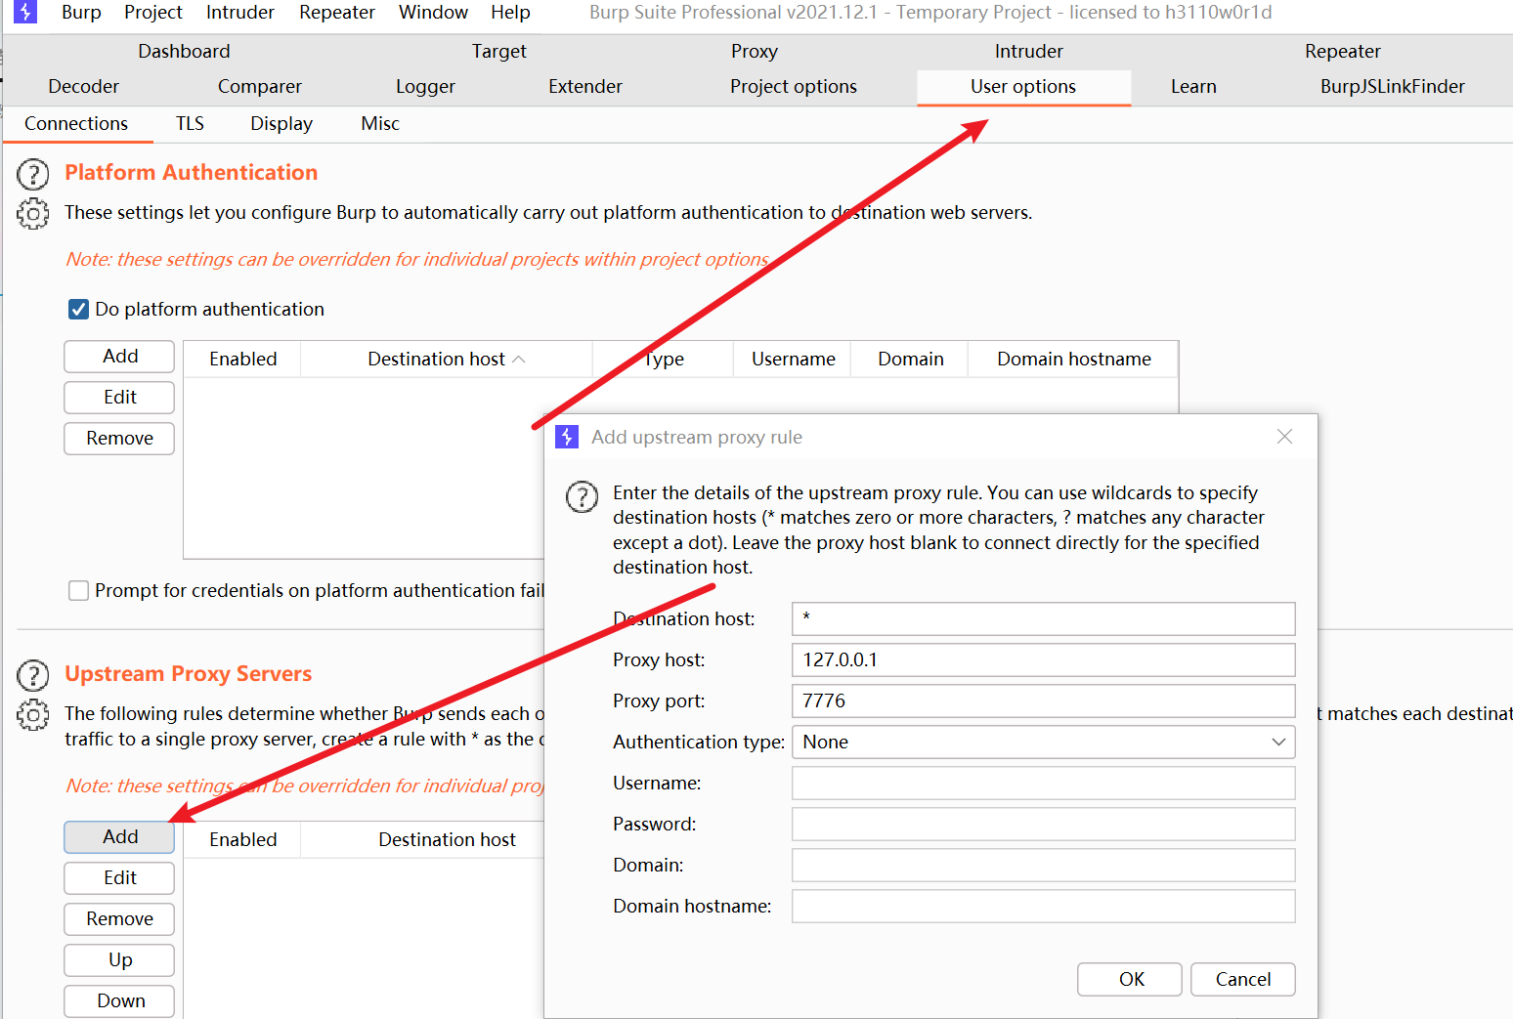Click the Password input field

(x=1043, y=824)
